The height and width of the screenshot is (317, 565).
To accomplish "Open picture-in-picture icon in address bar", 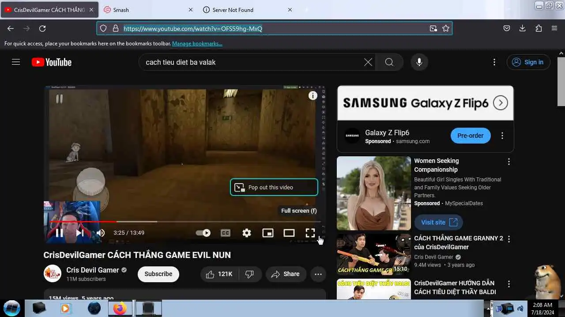I will [433, 28].
